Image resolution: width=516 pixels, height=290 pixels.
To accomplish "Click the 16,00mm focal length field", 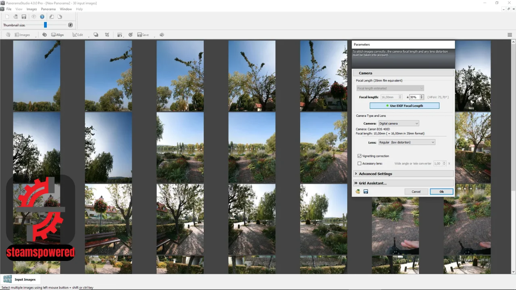I will pos(389,97).
